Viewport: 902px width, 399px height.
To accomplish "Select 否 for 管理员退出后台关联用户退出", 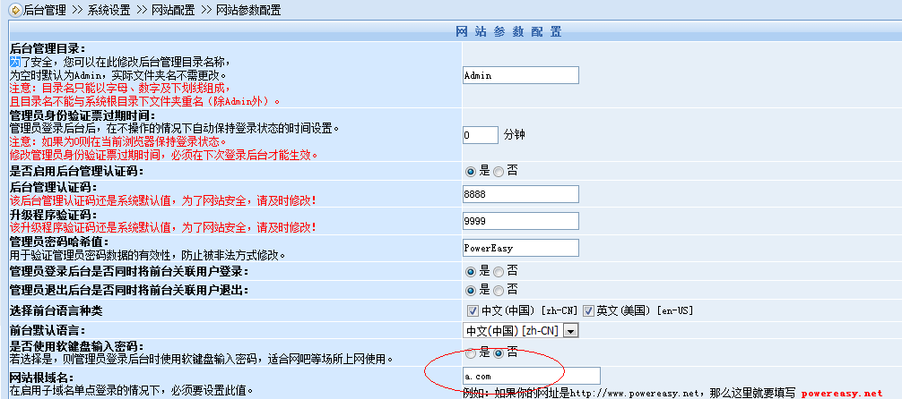I will [x=499, y=290].
